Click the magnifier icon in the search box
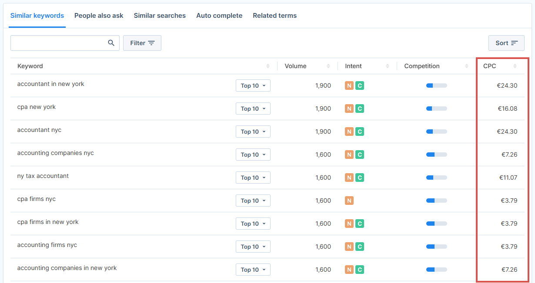This screenshot has height=283, width=535. click(x=111, y=43)
